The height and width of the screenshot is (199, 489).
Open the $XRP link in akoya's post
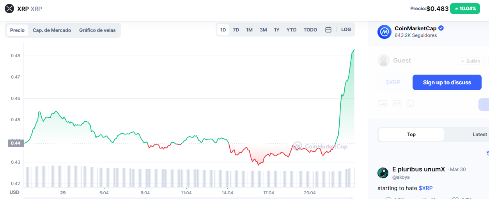pyautogui.click(x=425, y=188)
